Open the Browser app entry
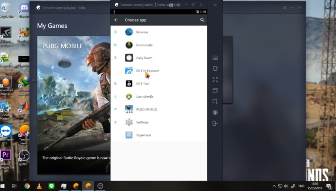The image size is (336, 191). [142, 32]
